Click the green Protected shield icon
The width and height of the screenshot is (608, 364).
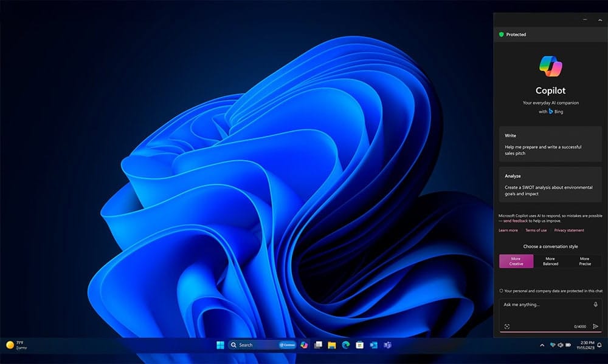tap(502, 35)
